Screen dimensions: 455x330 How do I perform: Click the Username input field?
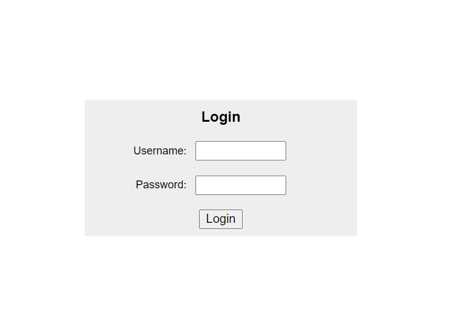[241, 151]
